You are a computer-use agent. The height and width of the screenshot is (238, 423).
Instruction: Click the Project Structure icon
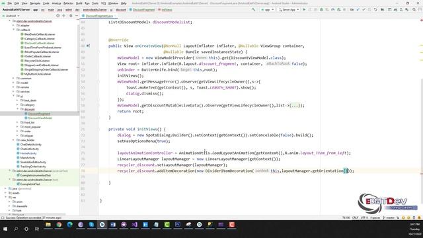pyautogui.click(x=382, y=10)
